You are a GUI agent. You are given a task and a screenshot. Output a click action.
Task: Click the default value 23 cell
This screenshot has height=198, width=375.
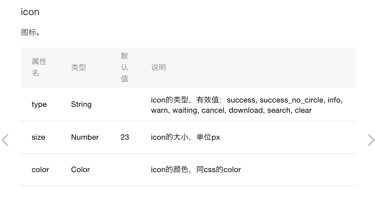tap(125, 137)
